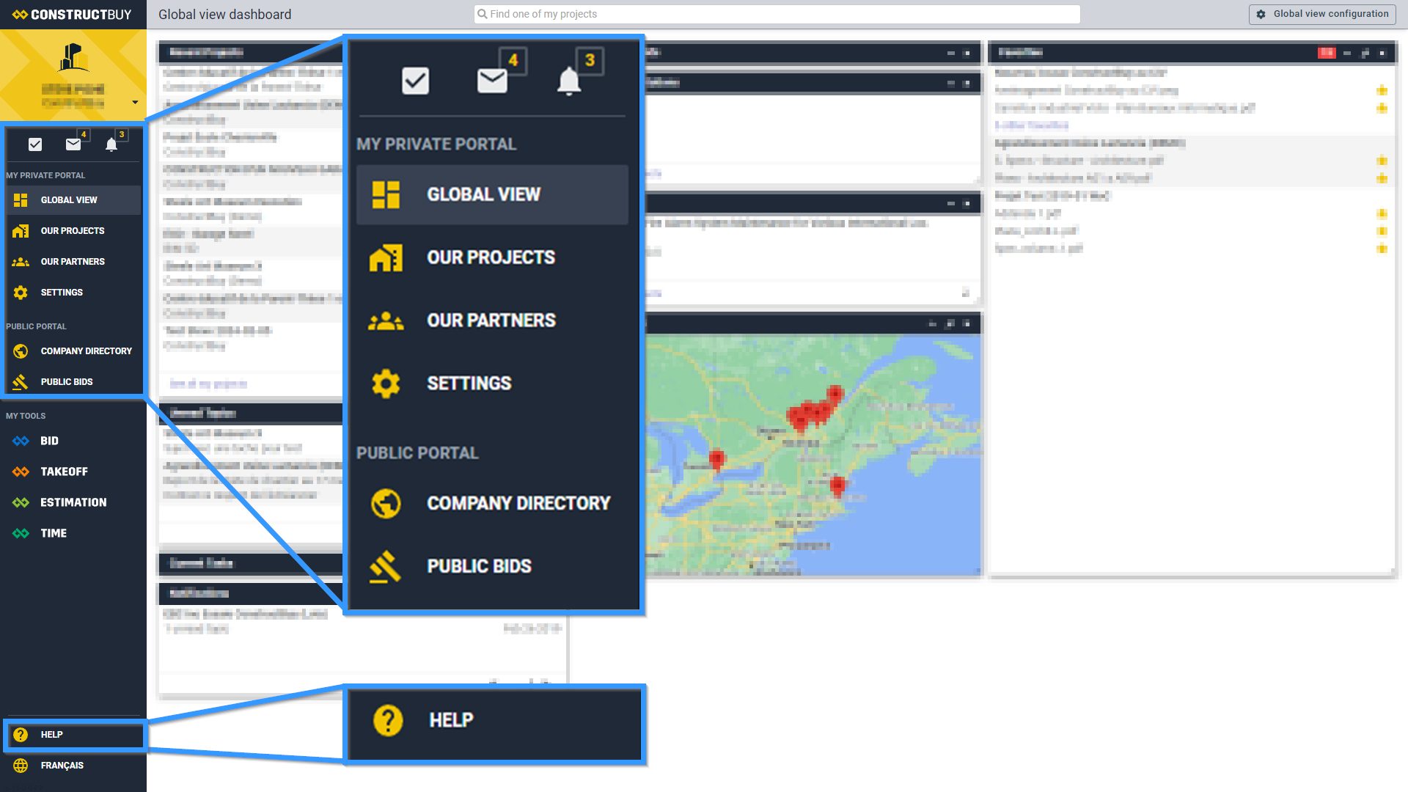Minimize the files widget with its dash icon
Screen dimensions: 1408x792
tap(1347, 53)
